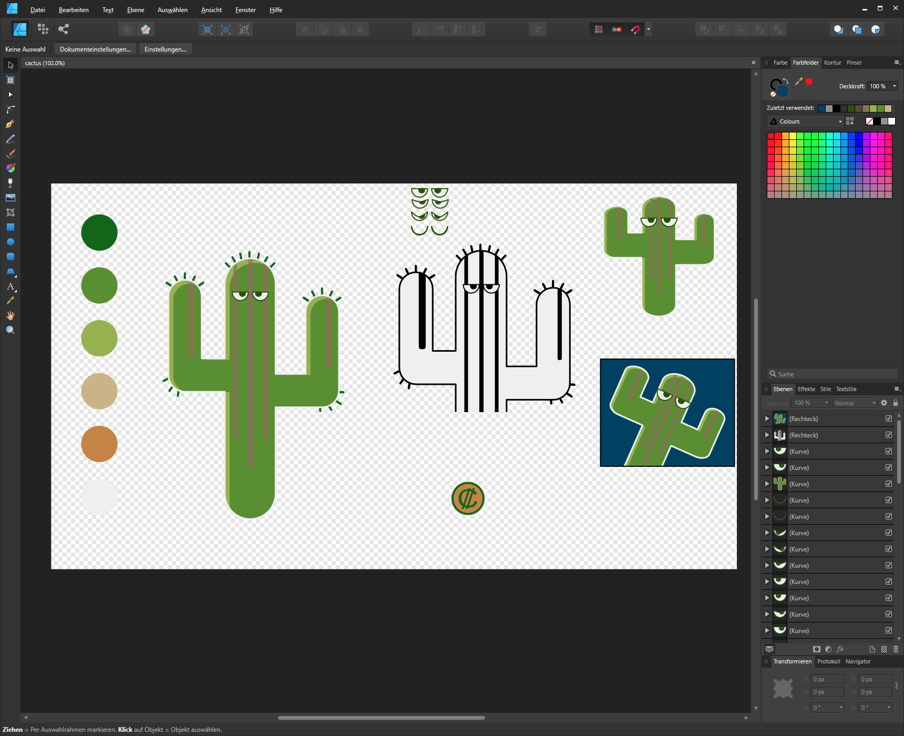Select the Artistic Text tool
Viewport: 904px width, 736px height.
10,287
